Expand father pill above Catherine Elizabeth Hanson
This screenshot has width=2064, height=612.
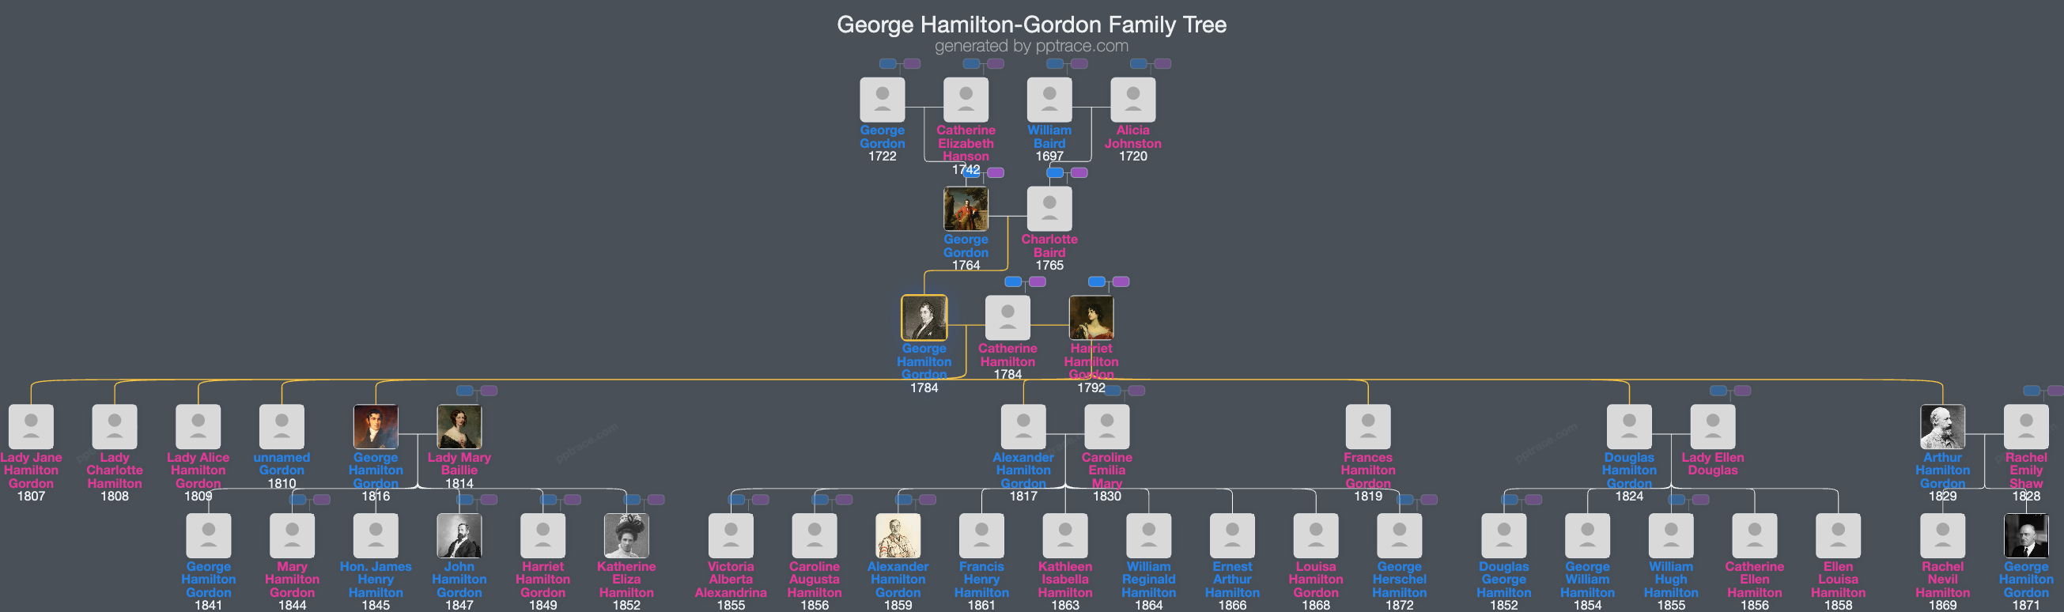(x=971, y=63)
